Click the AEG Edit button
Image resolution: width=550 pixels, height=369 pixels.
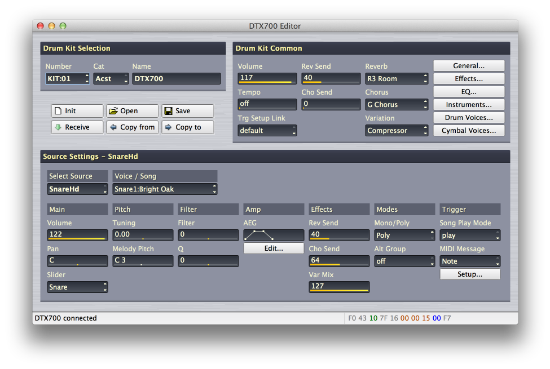pyautogui.click(x=274, y=248)
